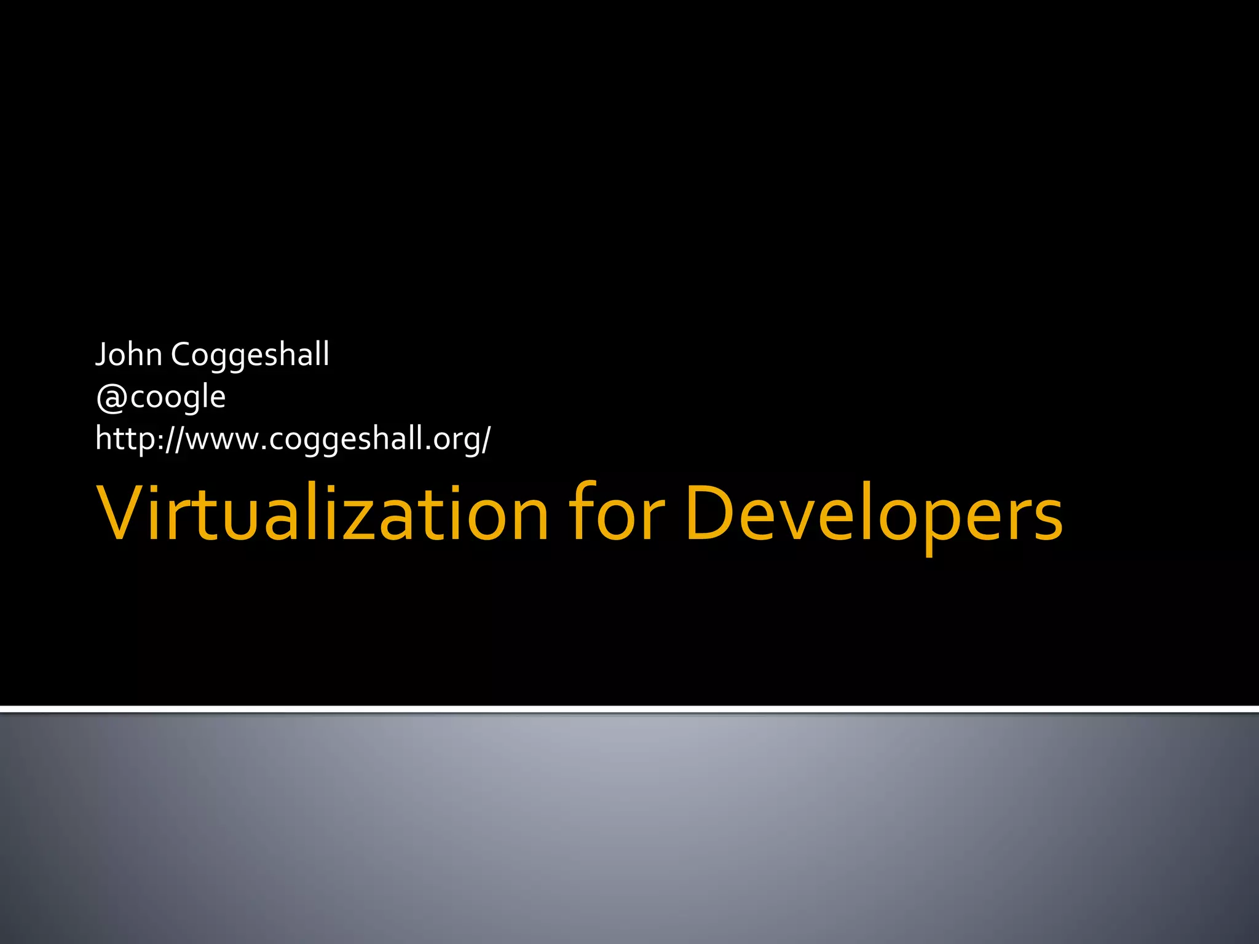Click the word 'for' in the orange title
Image resolution: width=1259 pixels, height=944 pixels.
point(616,514)
